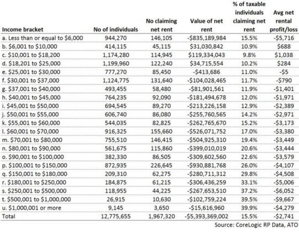Click the cell -$526,071,752

tap(207, 131)
